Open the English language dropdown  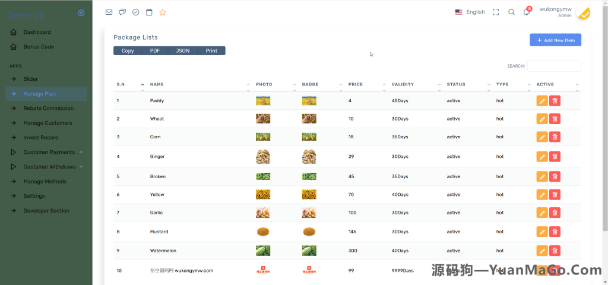click(x=470, y=12)
